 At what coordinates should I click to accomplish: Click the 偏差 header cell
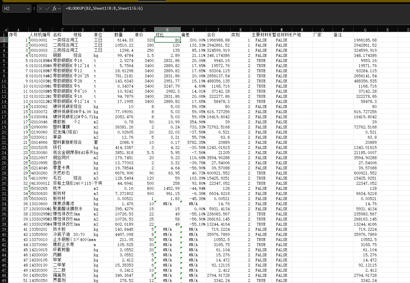point(193,35)
